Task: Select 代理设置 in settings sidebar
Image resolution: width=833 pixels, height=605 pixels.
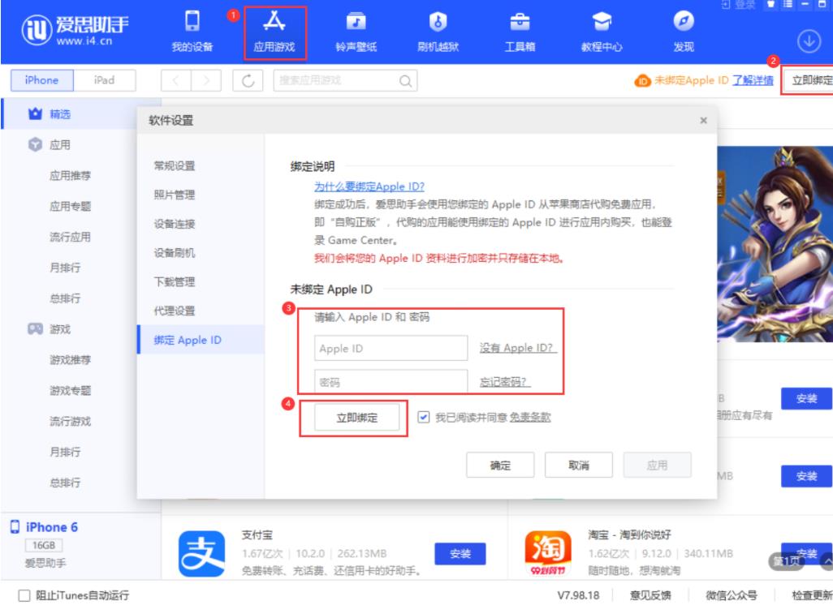Action: pos(174,311)
